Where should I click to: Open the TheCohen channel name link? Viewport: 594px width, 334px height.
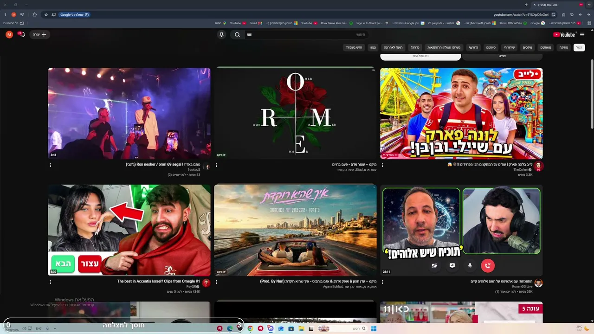(521, 170)
